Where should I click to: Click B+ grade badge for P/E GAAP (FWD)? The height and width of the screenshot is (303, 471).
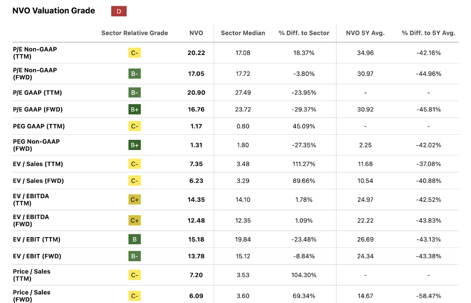pos(135,109)
